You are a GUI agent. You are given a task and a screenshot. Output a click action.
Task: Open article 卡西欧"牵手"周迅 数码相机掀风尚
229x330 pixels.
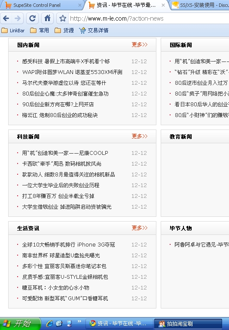click(62, 164)
